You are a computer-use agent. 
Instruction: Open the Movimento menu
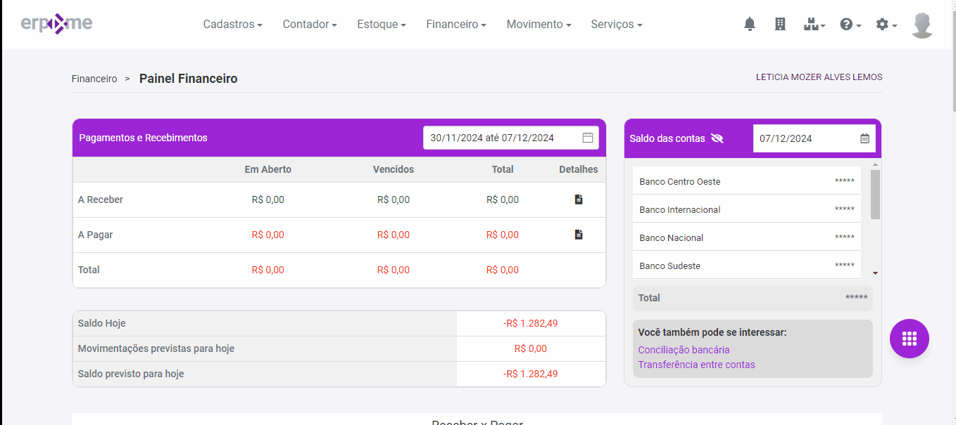(x=539, y=24)
